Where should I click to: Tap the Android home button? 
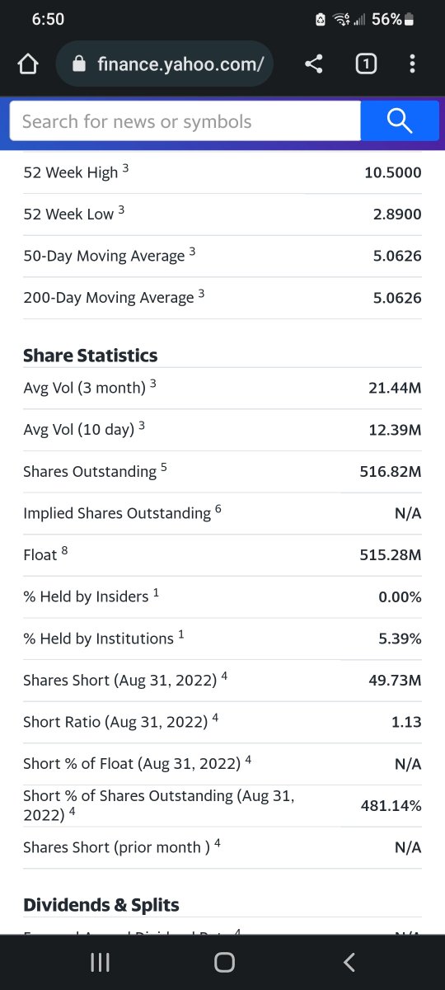[x=224, y=962]
